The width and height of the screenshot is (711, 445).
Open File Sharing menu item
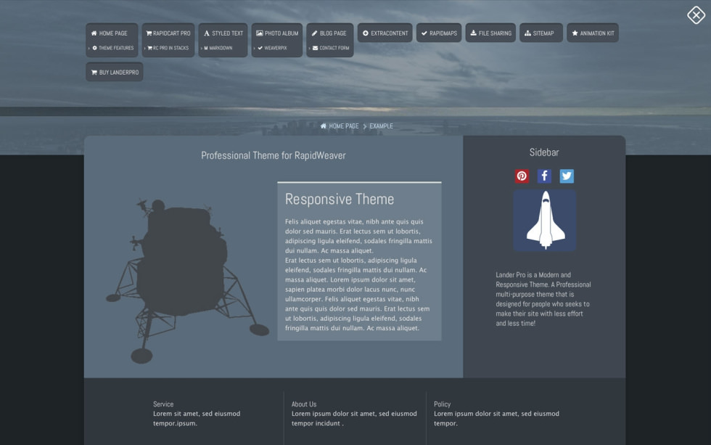(490, 33)
